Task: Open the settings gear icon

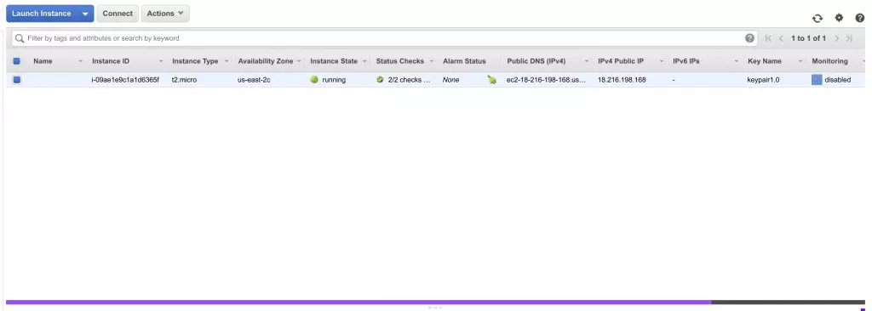Action: [x=839, y=18]
